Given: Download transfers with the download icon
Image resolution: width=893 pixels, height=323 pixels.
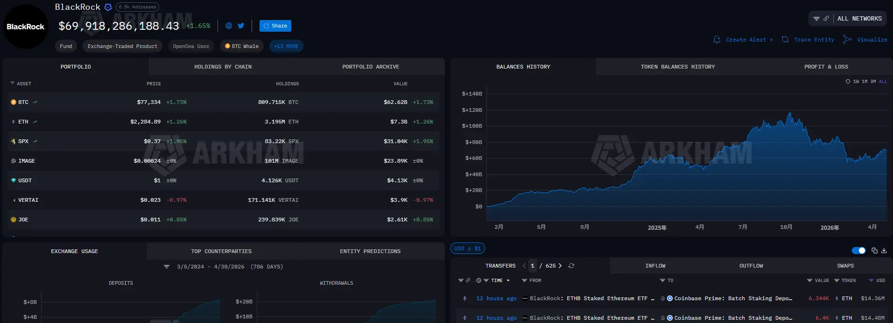Looking at the screenshot, I should tap(884, 251).
